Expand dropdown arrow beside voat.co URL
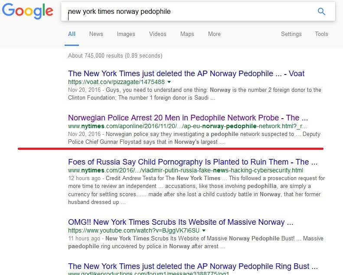 [x=169, y=82]
